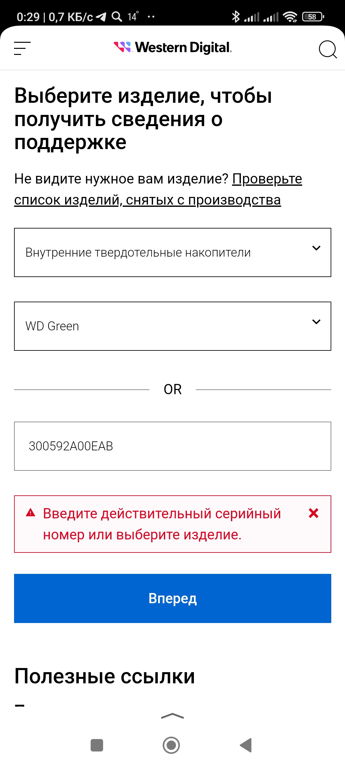
Task: Tap the blue Вперед button
Action: point(172,598)
